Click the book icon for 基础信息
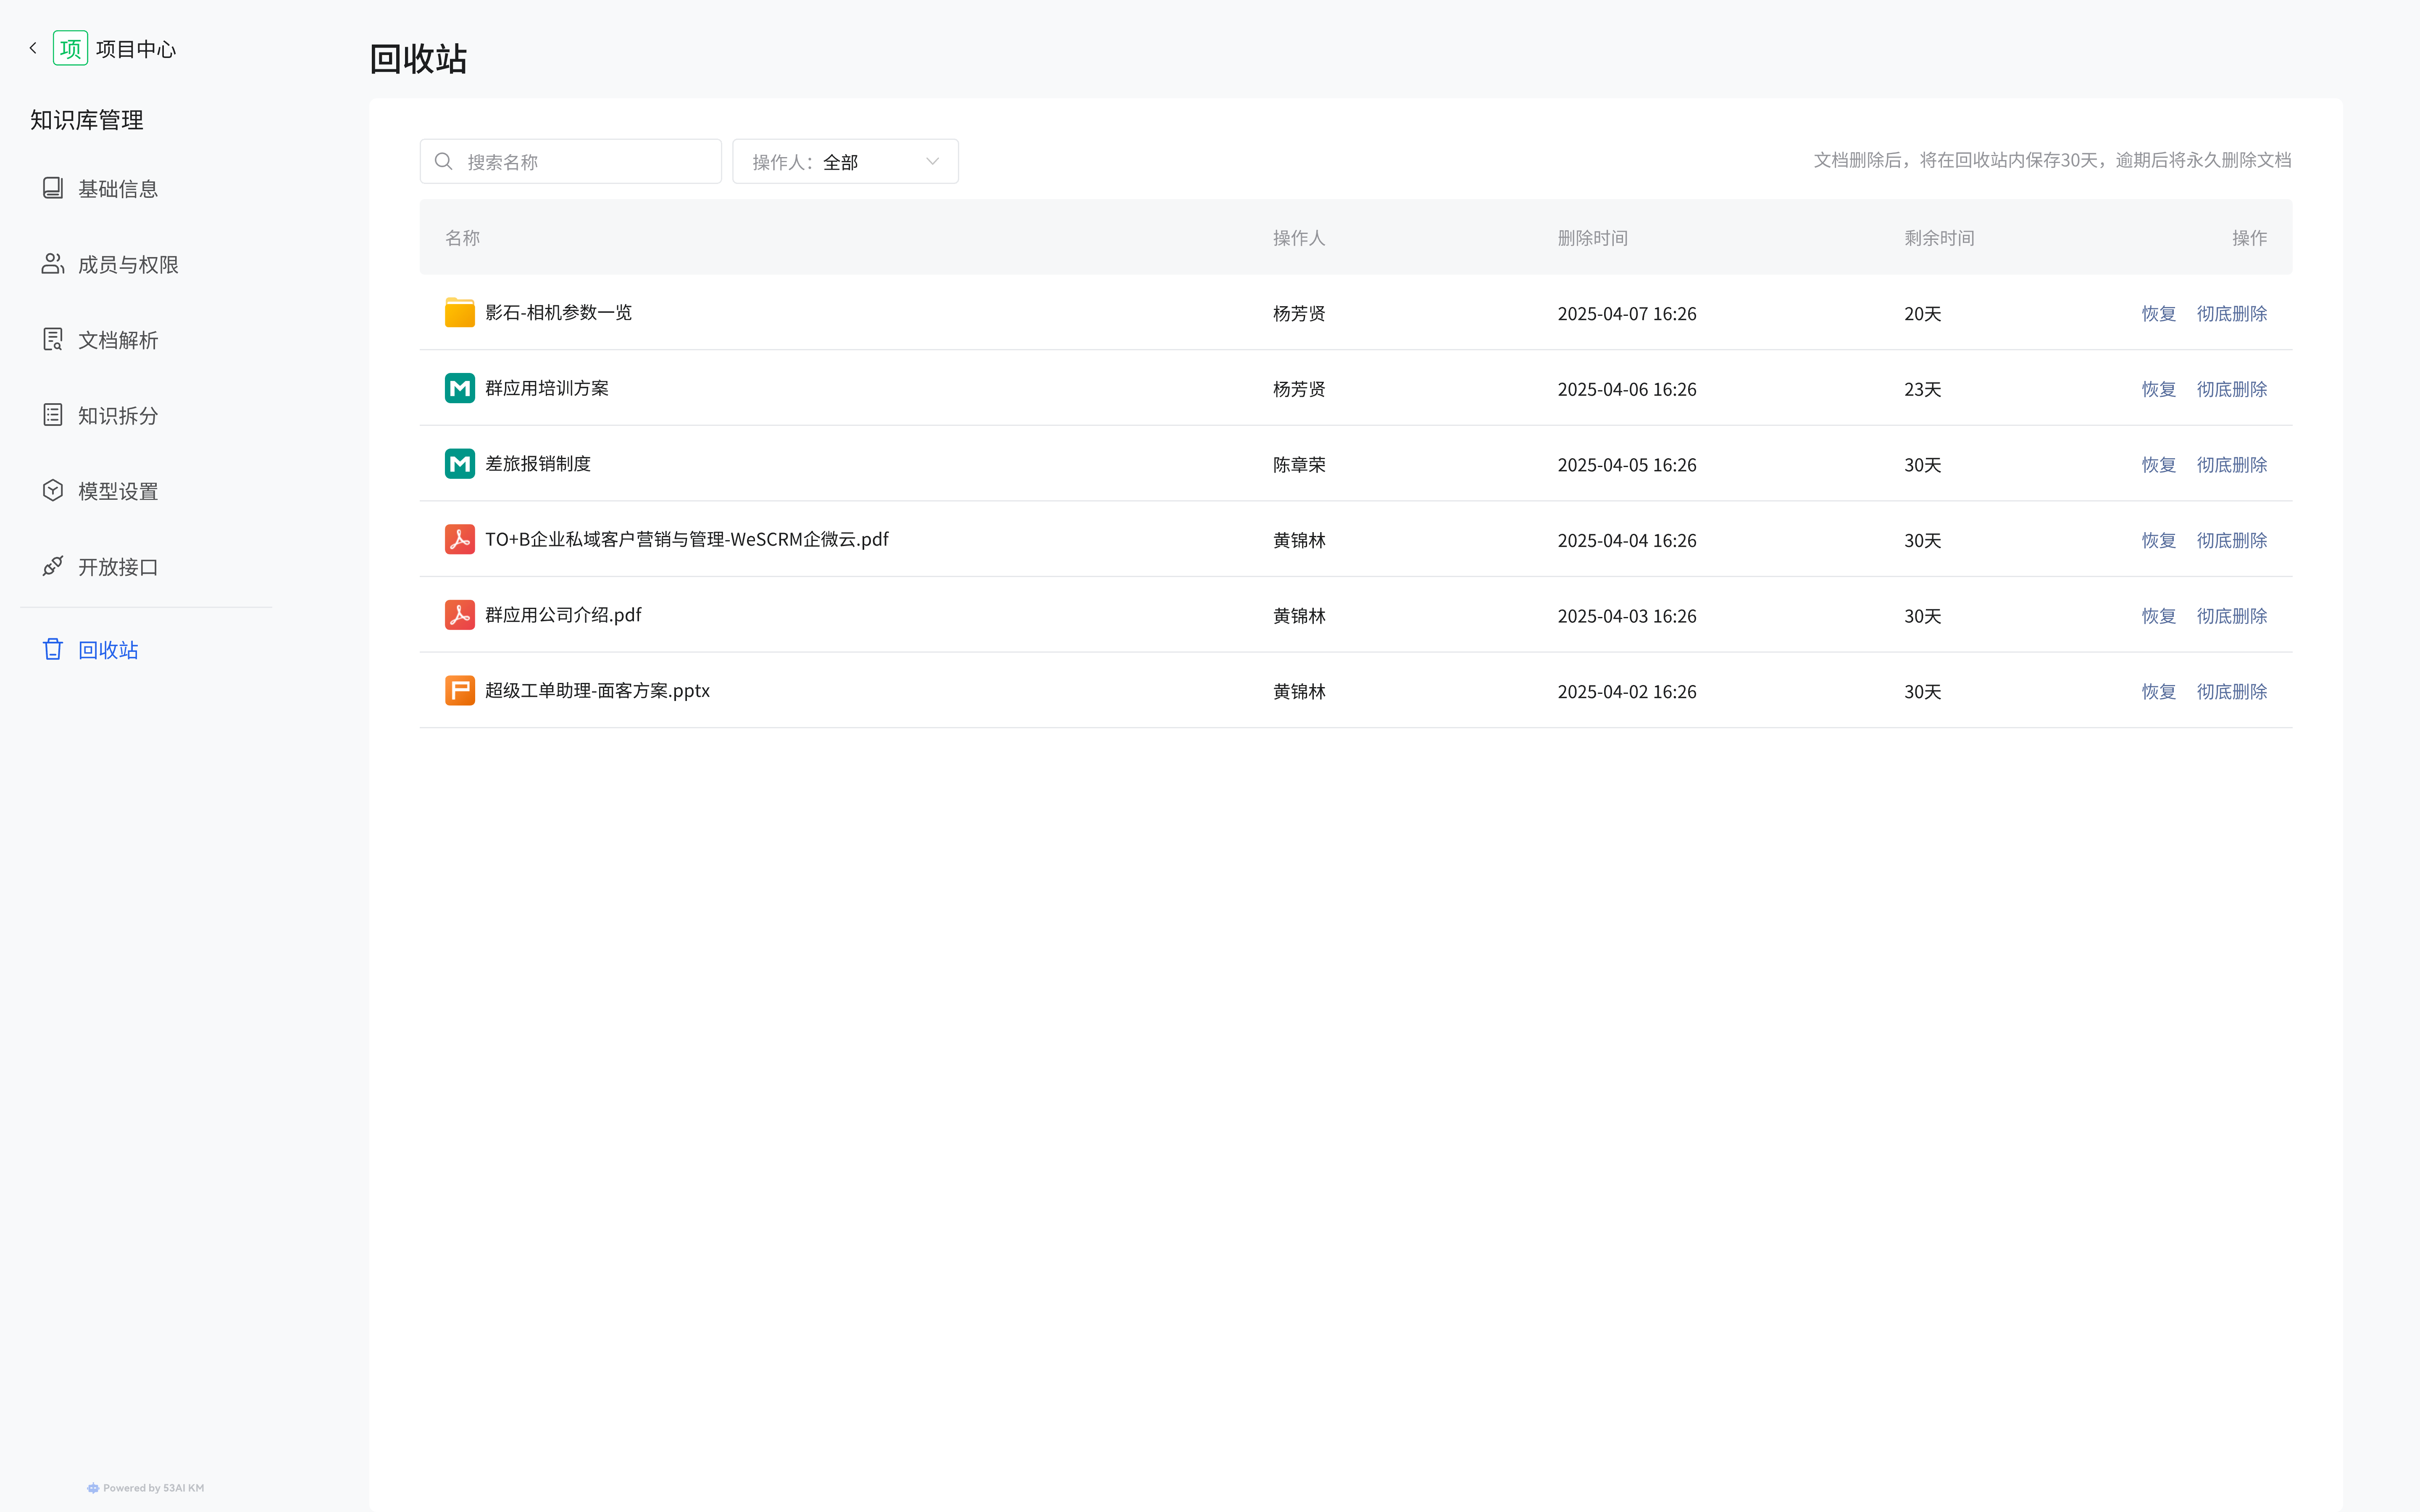 pyautogui.click(x=53, y=188)
